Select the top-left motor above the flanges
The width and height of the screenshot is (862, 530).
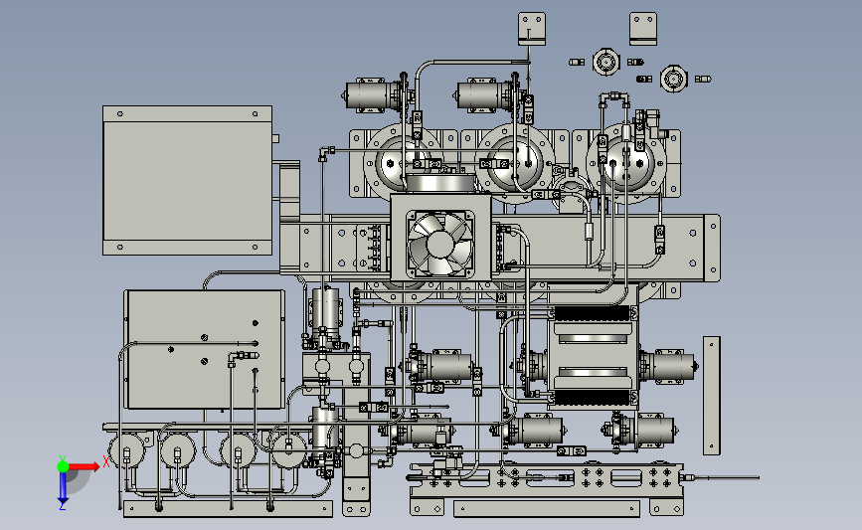pyautogui.click(x=373, y=95)
